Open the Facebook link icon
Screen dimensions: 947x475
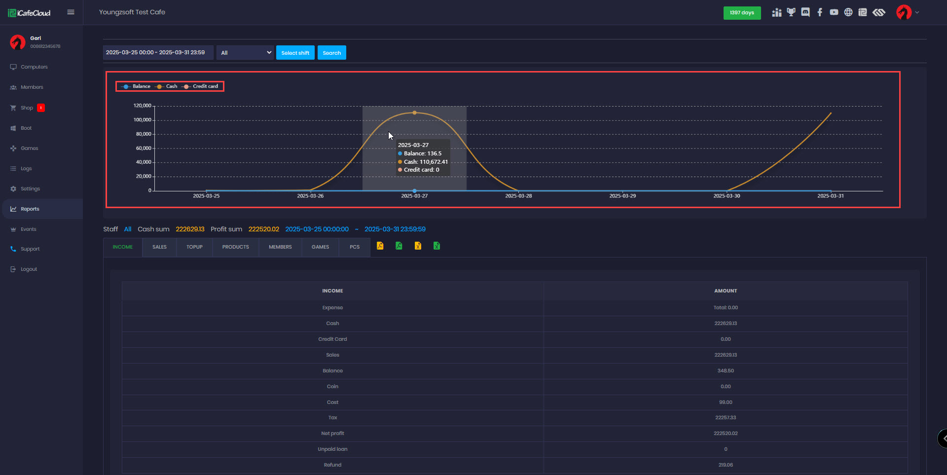click(820, 12)
